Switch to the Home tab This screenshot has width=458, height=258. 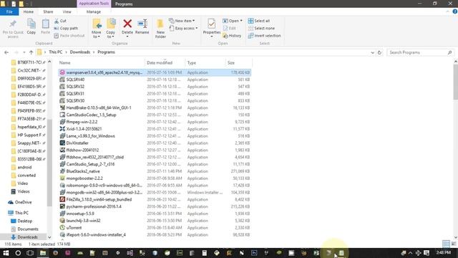[29, 11]
